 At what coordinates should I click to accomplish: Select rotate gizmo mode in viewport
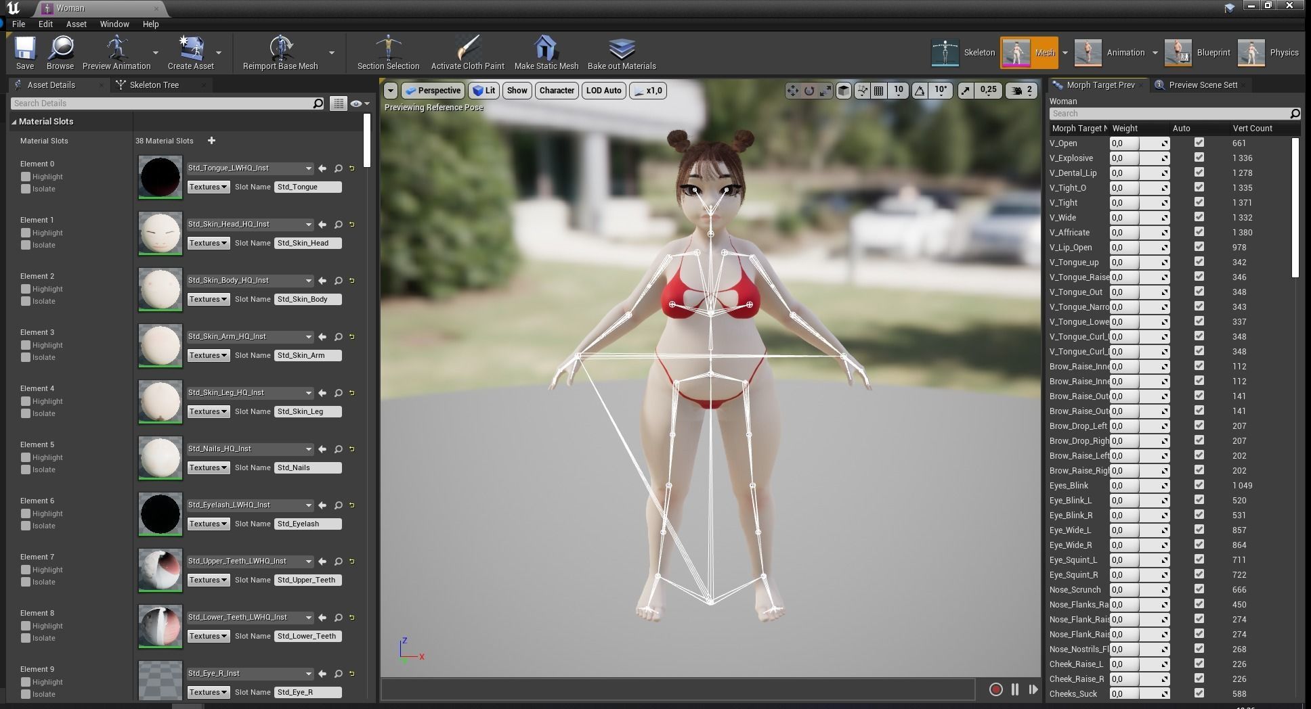tap(809, 91)
